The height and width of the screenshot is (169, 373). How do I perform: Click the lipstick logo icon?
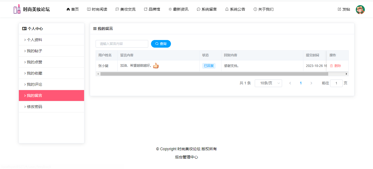[x=17, y=9]
